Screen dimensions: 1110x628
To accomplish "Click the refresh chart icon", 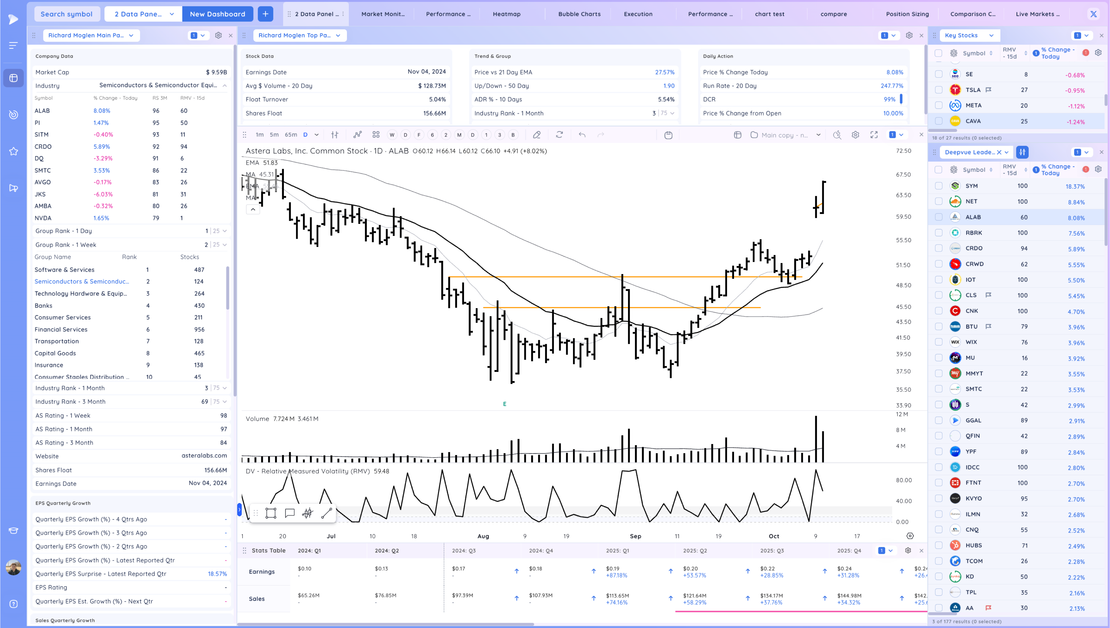I will tap(559, 135).
